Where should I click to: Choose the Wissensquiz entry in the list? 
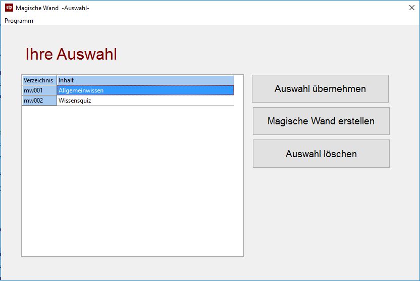[x=145, y=101]
